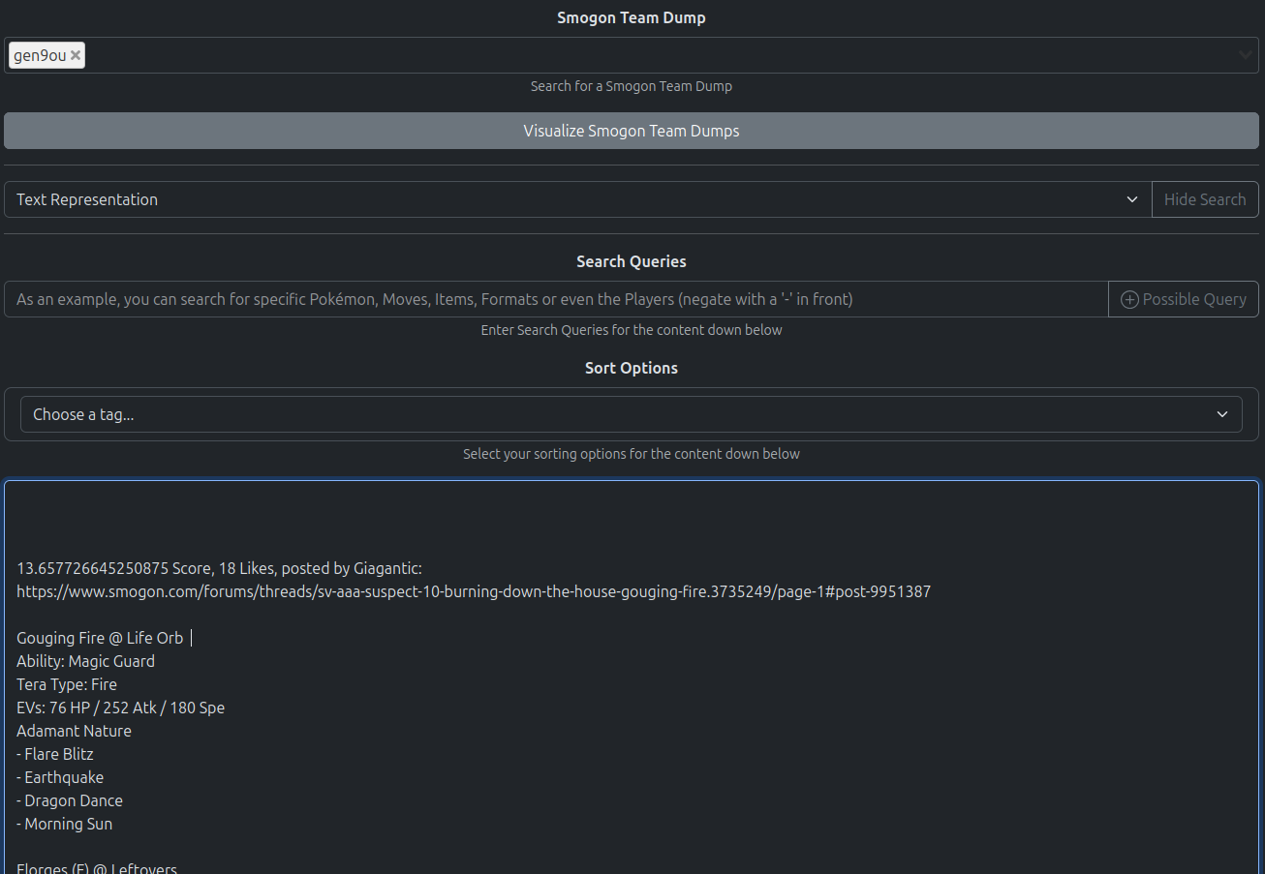Click the Tera Type: Fire line
The height and width of the screenshot is (874, 1265).
click(x=67, y=684)
